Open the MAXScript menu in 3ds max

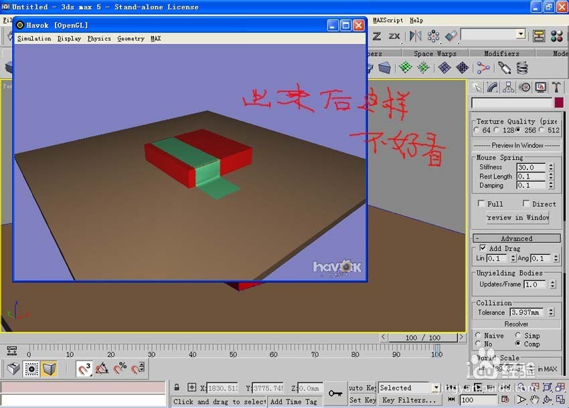point(388,20)
